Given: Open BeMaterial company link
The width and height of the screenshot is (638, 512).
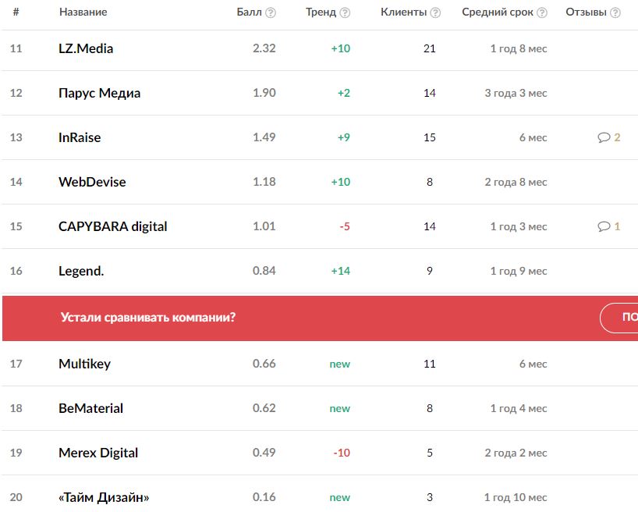Looking at the screenshot, I should coord(90,408).
